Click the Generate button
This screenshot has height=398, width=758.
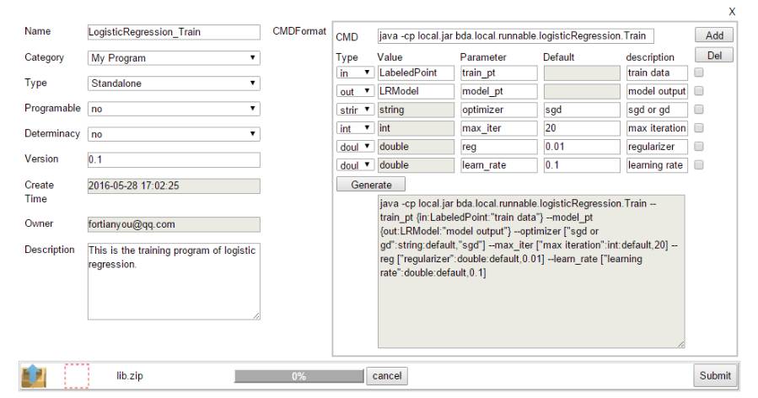pos(371,185)
